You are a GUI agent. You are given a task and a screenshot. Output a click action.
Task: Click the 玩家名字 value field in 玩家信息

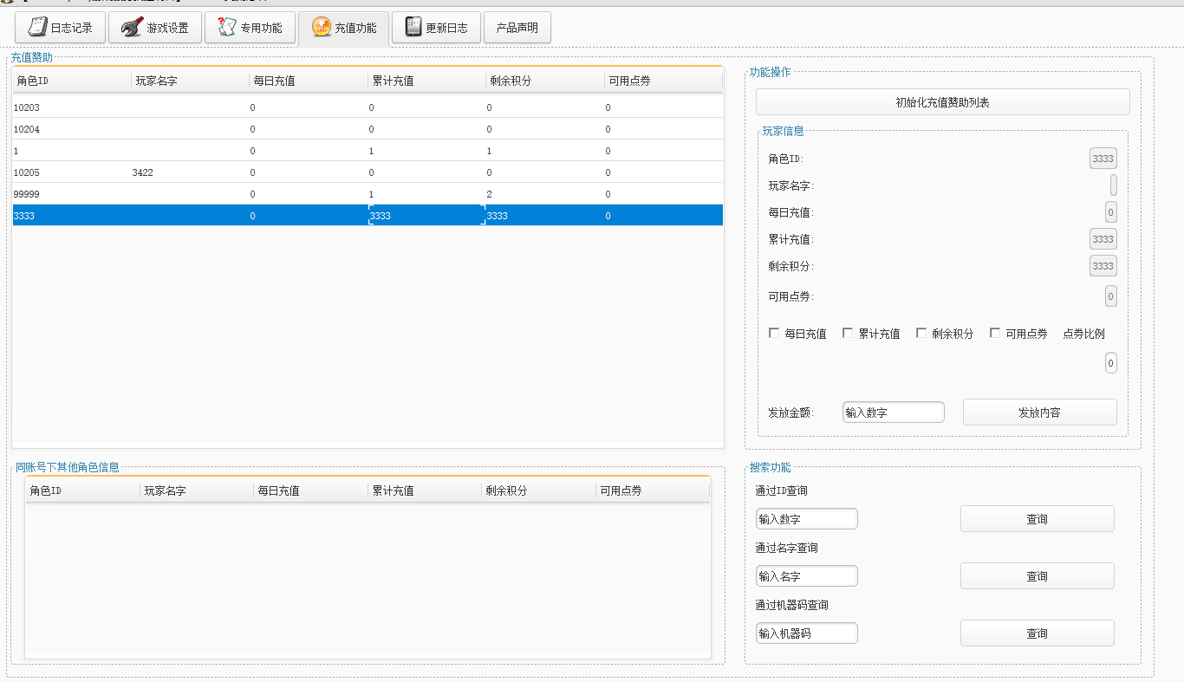[1114, 185]
